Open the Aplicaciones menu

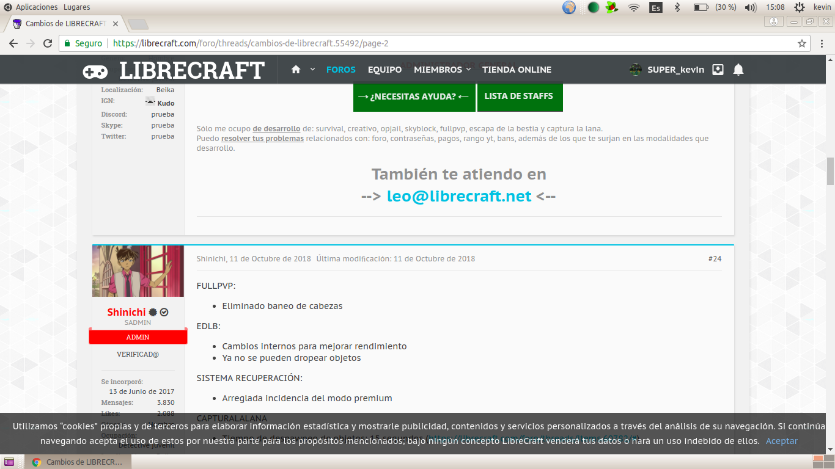(x=37, y=7)
